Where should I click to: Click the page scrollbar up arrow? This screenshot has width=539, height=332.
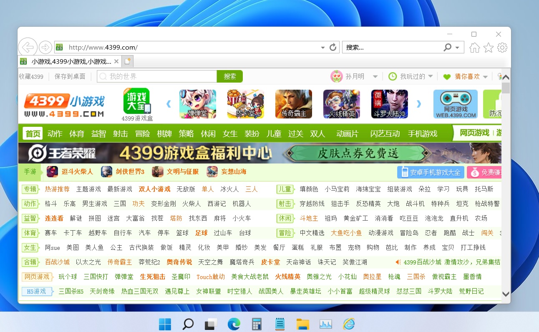(506, 78)
